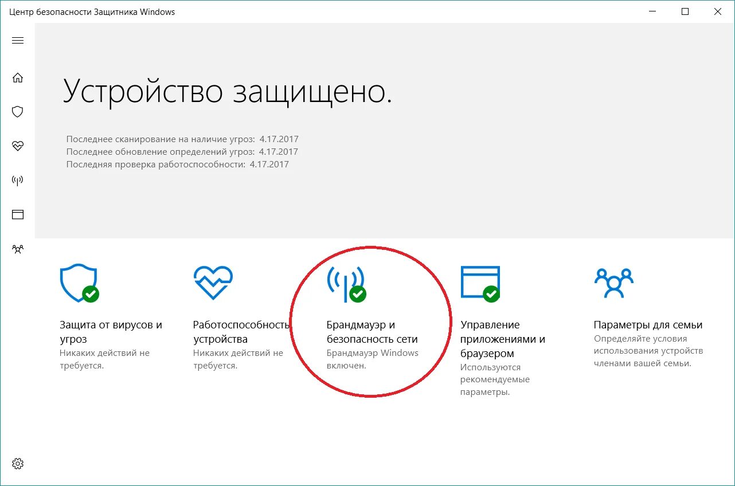Go to Home in sidebar
The height and width of the screenshot is (486, 735).
point(18,77)
